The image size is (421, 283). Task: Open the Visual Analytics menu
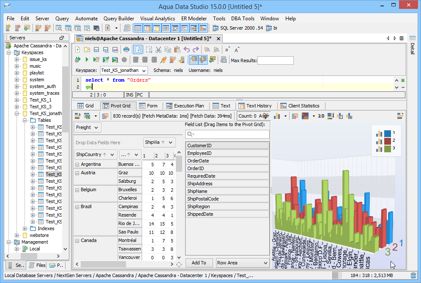[158, 19]
